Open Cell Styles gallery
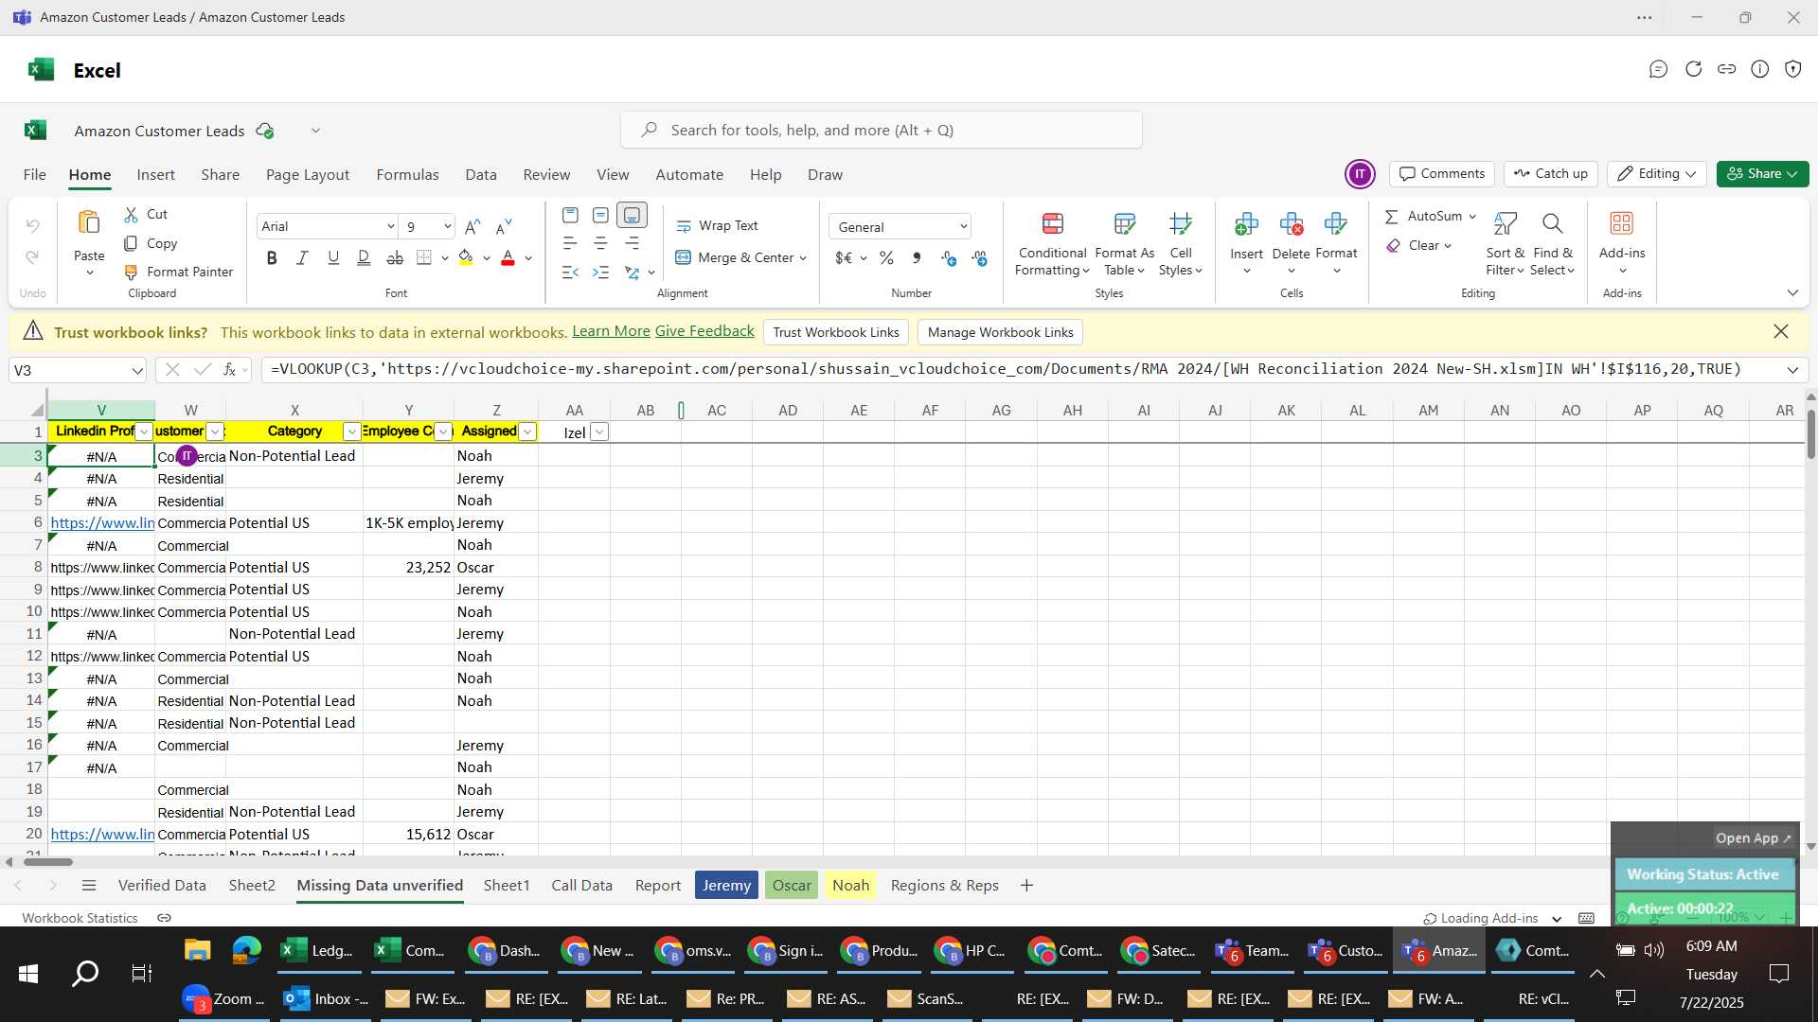Image resolution: width=1818 pixels, height=1022 pixels. click(1180, 244)
